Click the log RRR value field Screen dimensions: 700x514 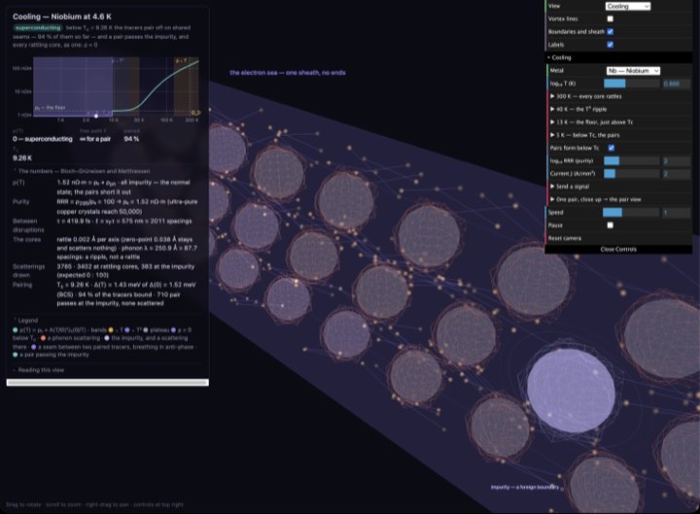tap(676, 160)
